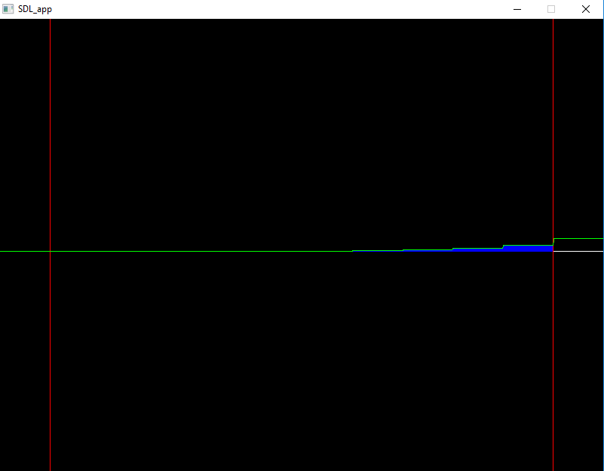Minimize the SDL_app window
This screenshot has width=604, height=471.
click(517, 9)
